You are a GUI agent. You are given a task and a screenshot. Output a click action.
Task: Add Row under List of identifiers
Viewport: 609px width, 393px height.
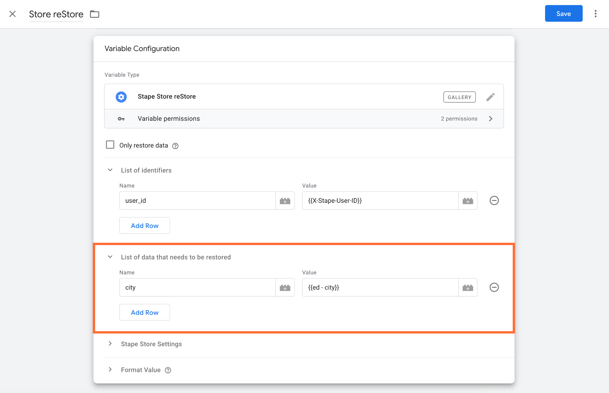click(145, 226)
